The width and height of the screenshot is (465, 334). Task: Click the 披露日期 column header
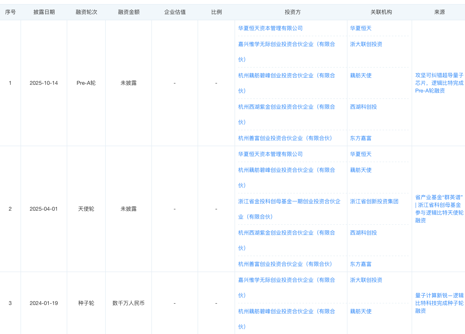(x=44, y=12)
